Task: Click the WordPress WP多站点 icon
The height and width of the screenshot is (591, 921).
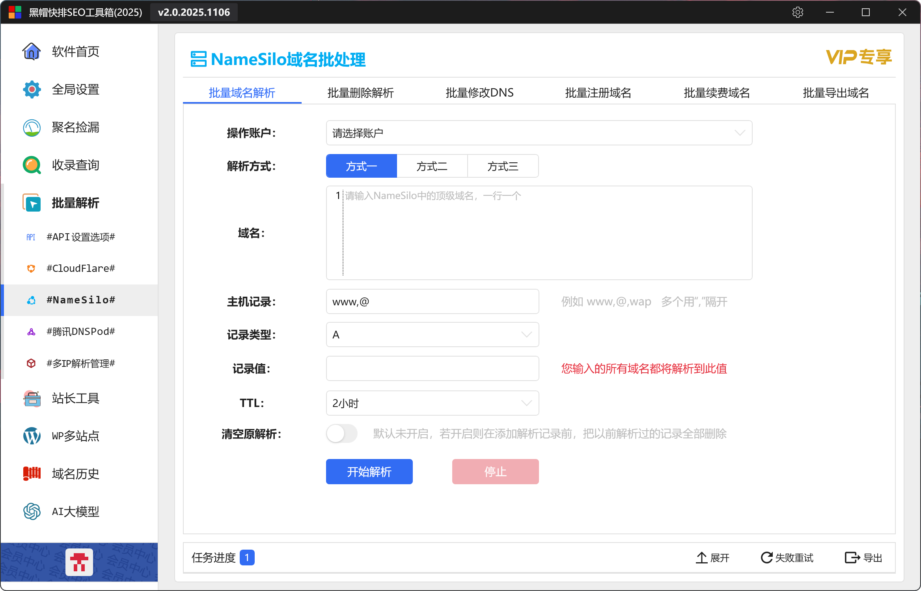Action: point(32,436)
